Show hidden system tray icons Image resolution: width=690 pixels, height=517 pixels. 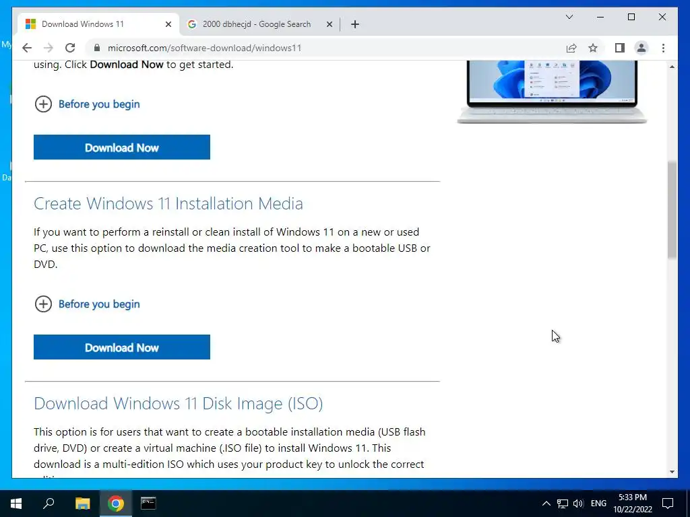(x=546, y=504)
